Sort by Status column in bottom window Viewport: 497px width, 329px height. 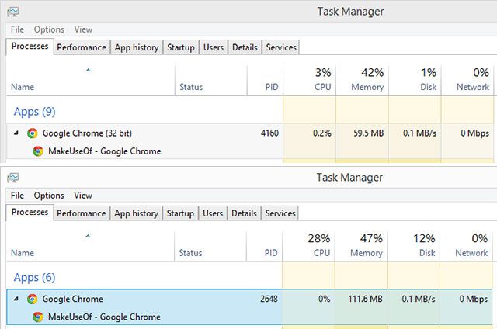tap(210, 246)
